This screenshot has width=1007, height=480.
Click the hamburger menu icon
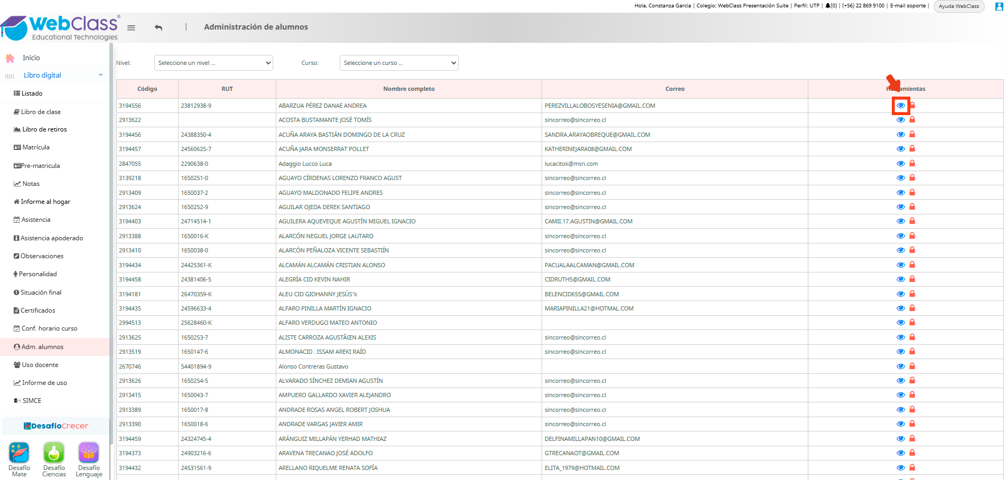[131, 28]
